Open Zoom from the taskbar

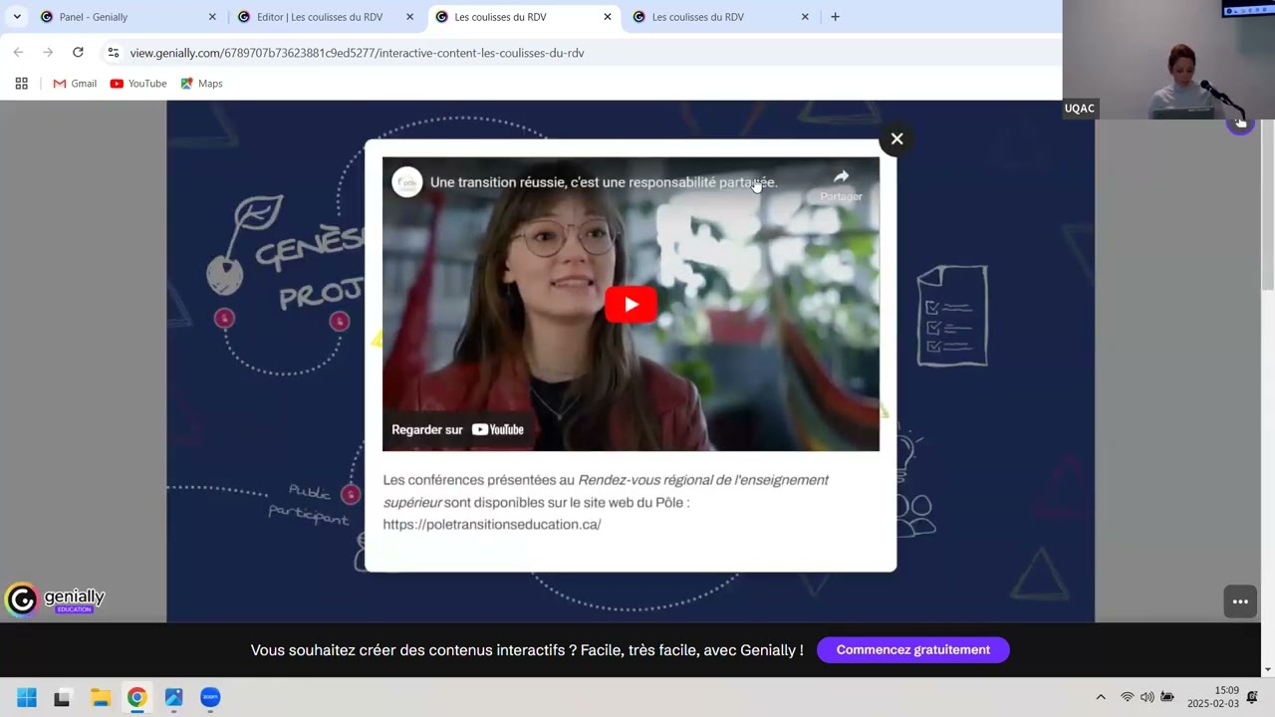[x=210, y=697]
